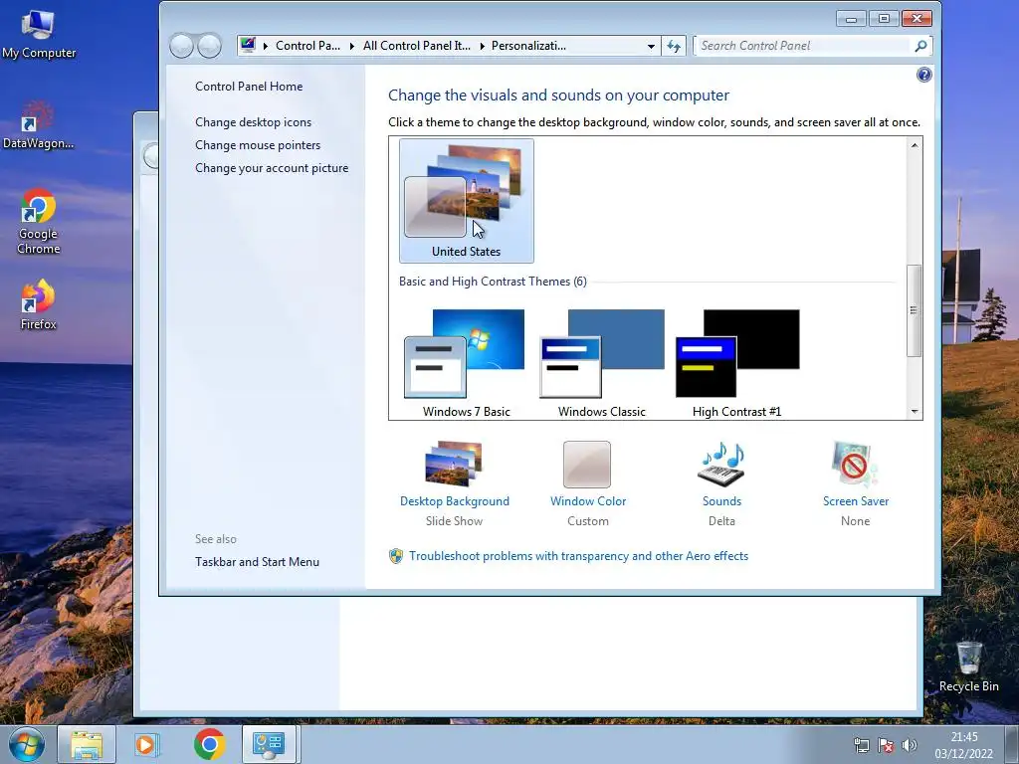Open the DataWagon desktop shortcut
Viewport: 1019px width, 764px height.
(x=38, y=124)
